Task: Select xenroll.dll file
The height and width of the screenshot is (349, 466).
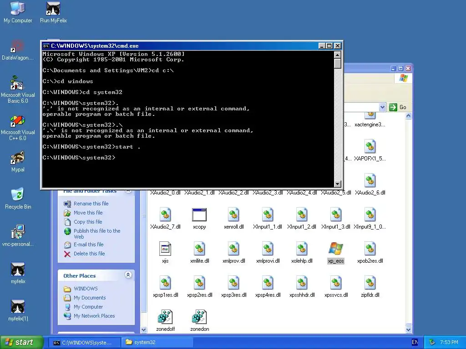Action: [233, 219]
